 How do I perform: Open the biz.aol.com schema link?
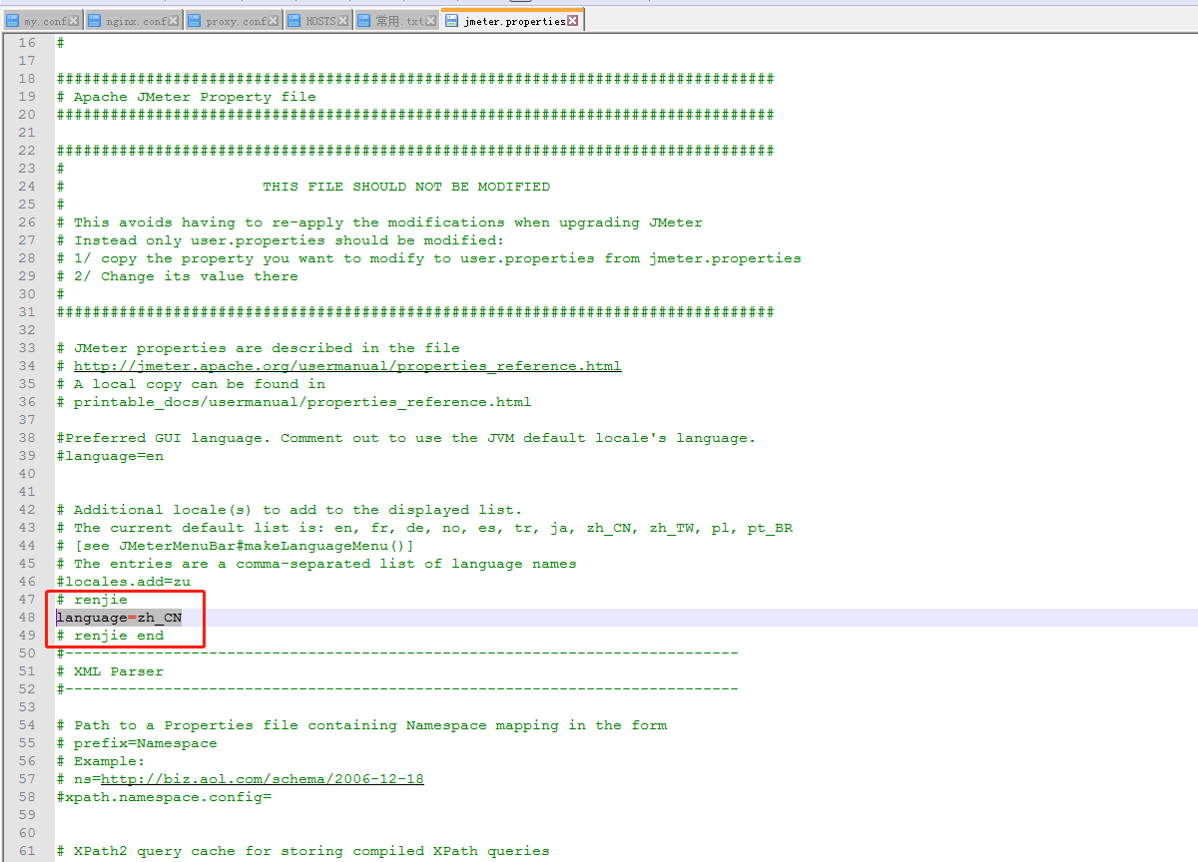(x=262, y=779)
